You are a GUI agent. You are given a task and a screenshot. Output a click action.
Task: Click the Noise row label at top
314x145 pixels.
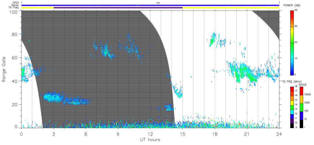click(x=16, y=5)
